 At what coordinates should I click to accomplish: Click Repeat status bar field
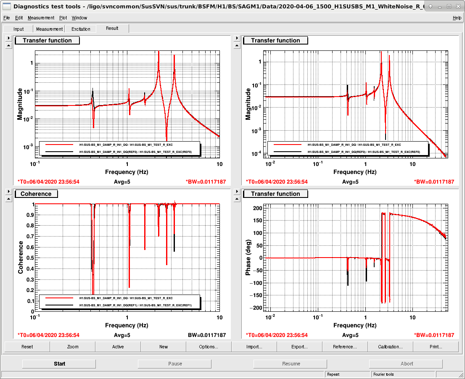[x=348, y=374]
